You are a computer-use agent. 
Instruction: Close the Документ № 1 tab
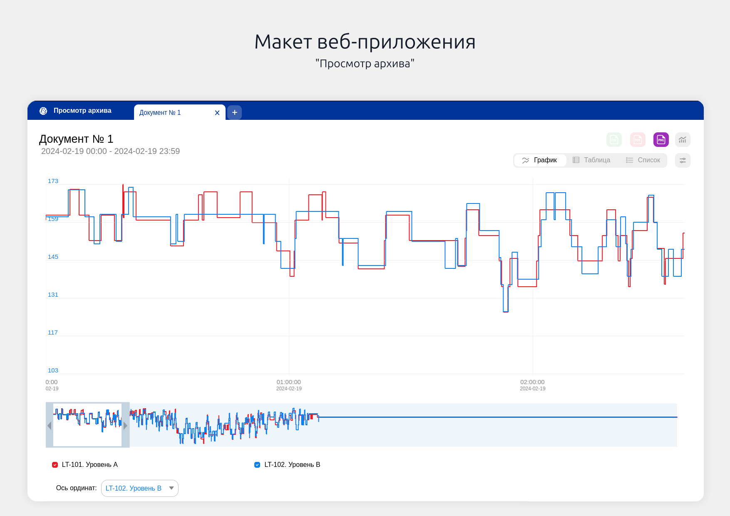[217, 113]
